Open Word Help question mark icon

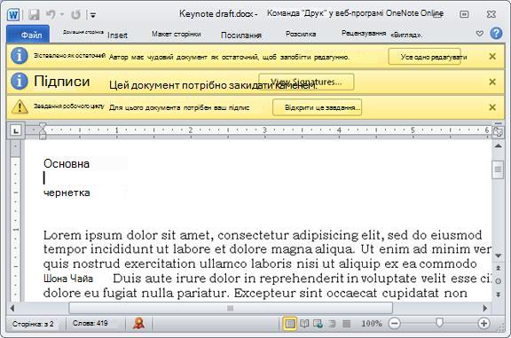click(496, 33)
